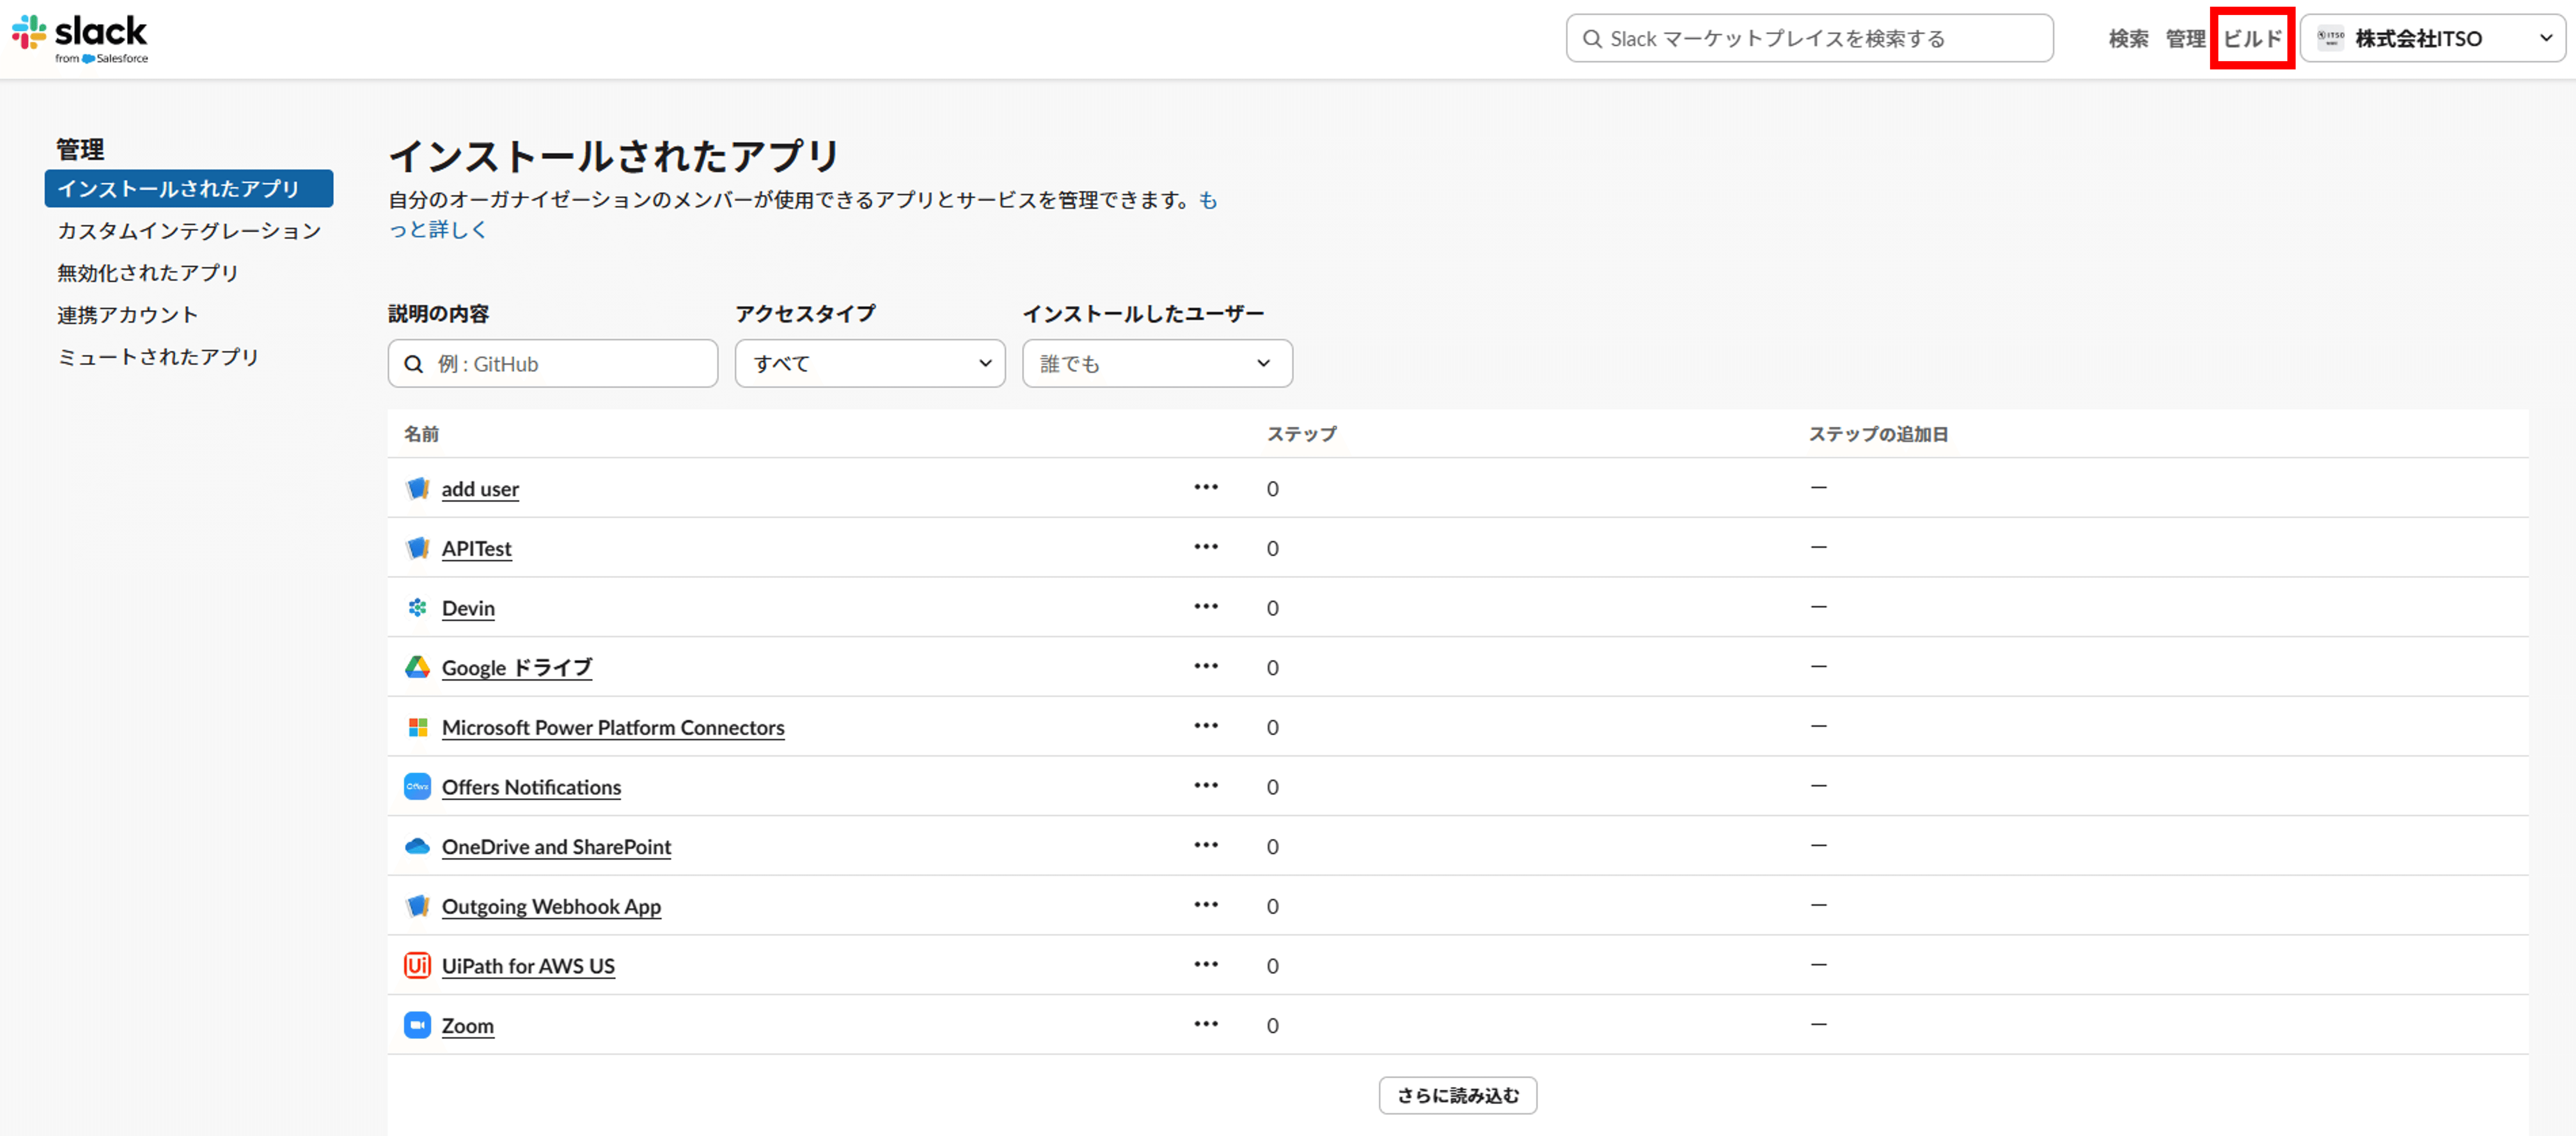Click the 例: GitHub filter input
2576x1136 pixels.
click(553, 363)
